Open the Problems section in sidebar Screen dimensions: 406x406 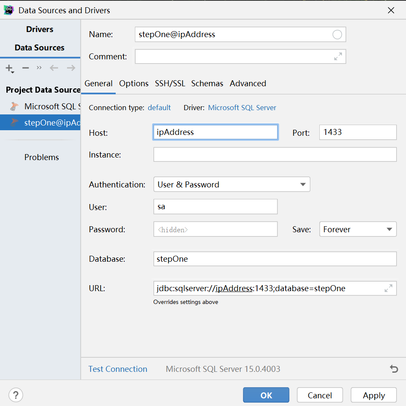click(x=42, y=157)
